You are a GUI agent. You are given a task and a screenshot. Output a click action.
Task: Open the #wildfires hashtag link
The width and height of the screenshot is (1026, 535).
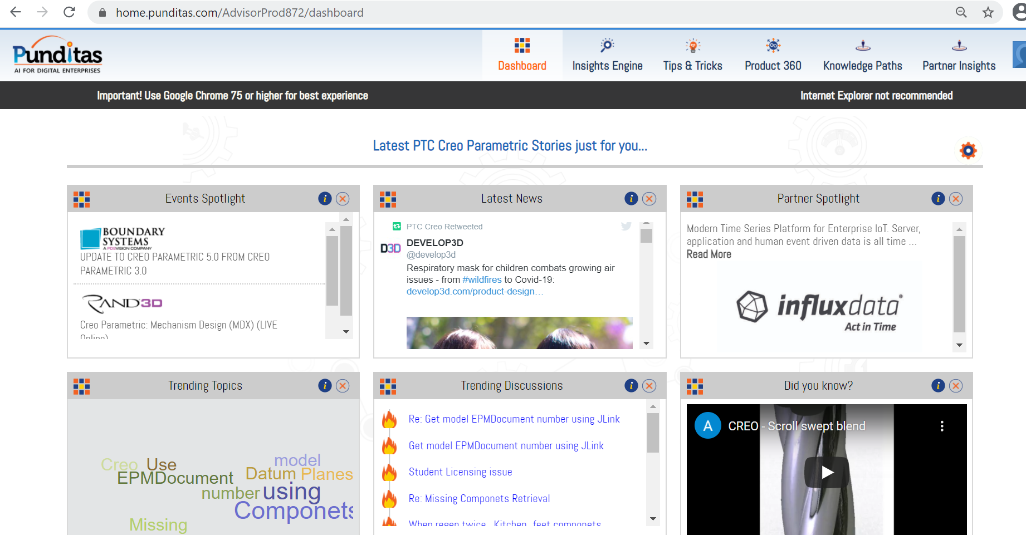482,279
